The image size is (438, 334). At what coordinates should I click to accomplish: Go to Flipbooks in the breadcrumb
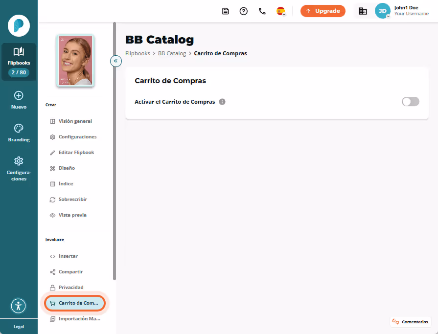point(138,53)
